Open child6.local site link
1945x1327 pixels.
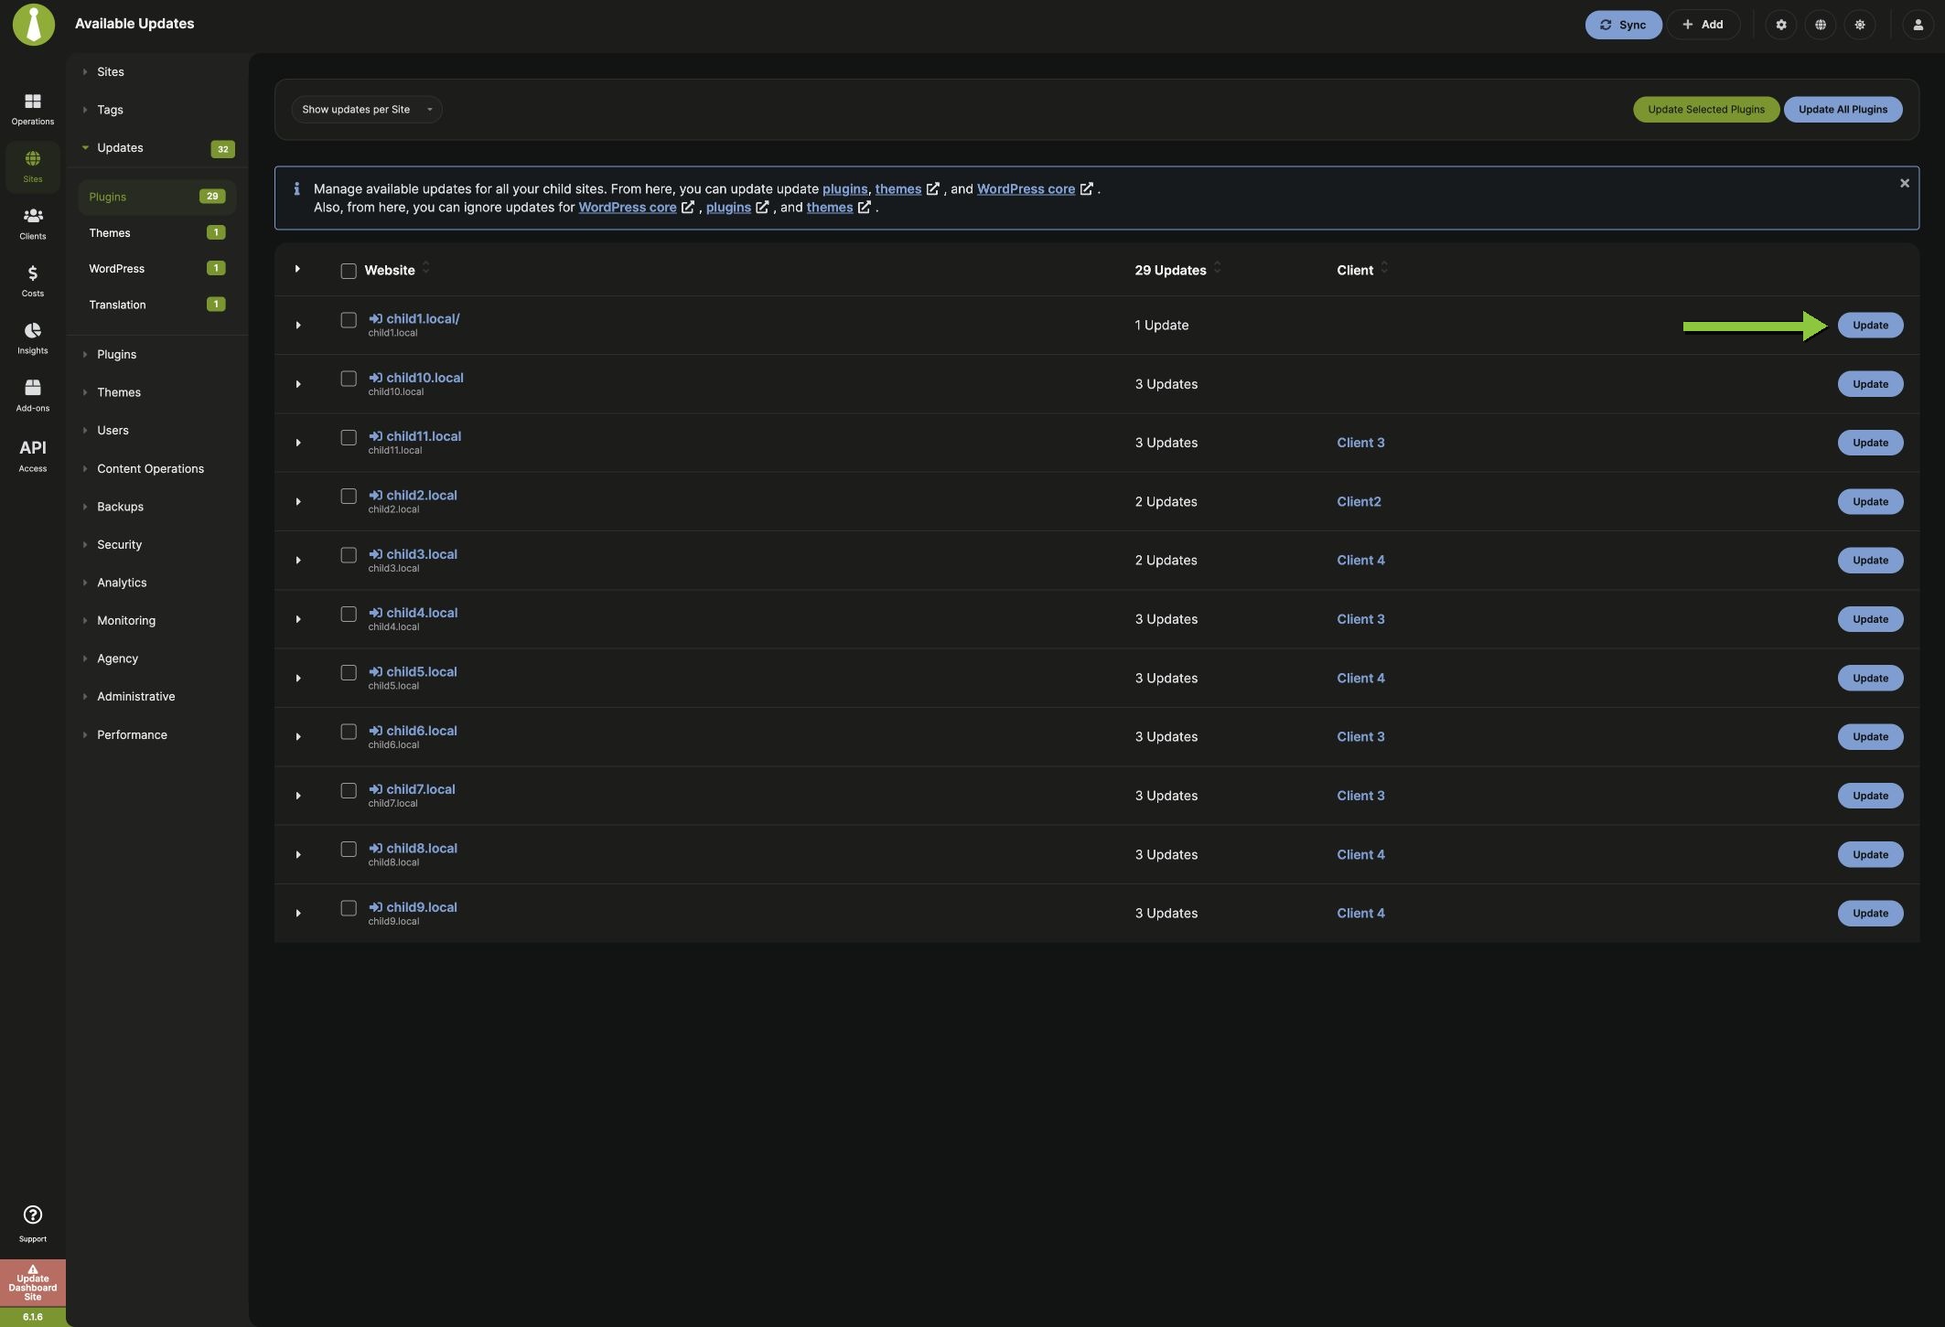tap(421, 731)
